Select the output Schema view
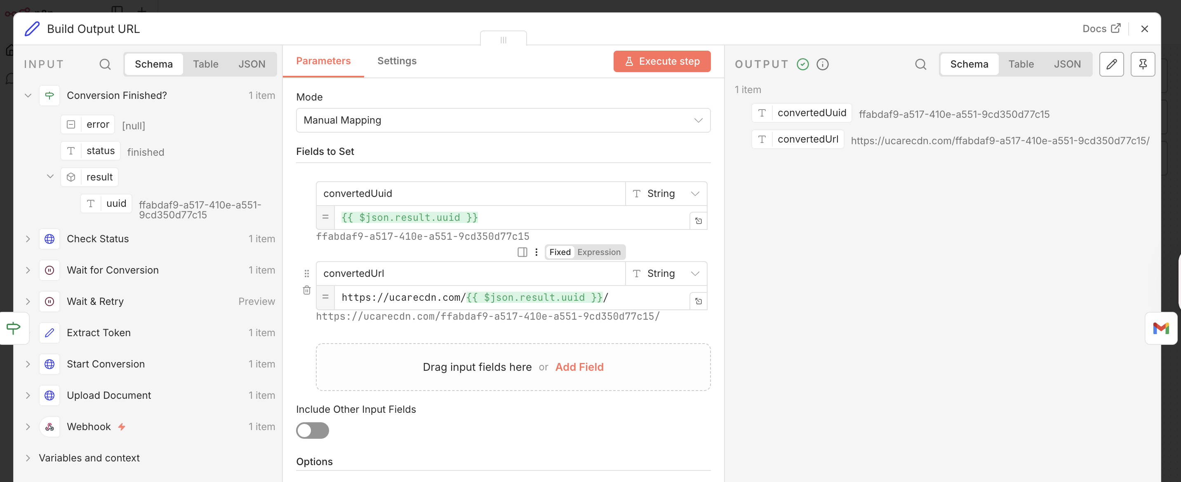This screenshot has width=1181, height=482. [969, 64]
